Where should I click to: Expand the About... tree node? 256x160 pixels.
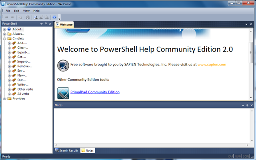[4, 30]
